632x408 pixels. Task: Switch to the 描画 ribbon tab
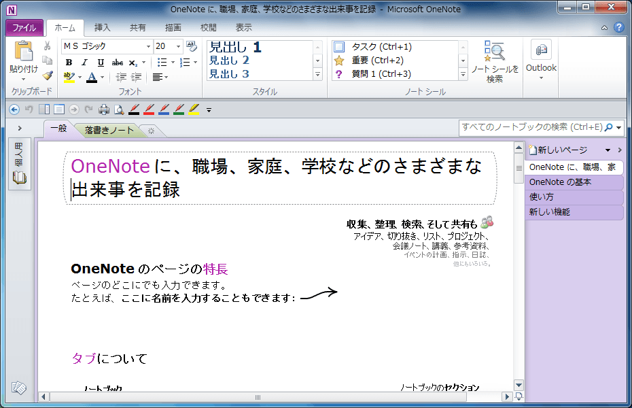[173, 28]
